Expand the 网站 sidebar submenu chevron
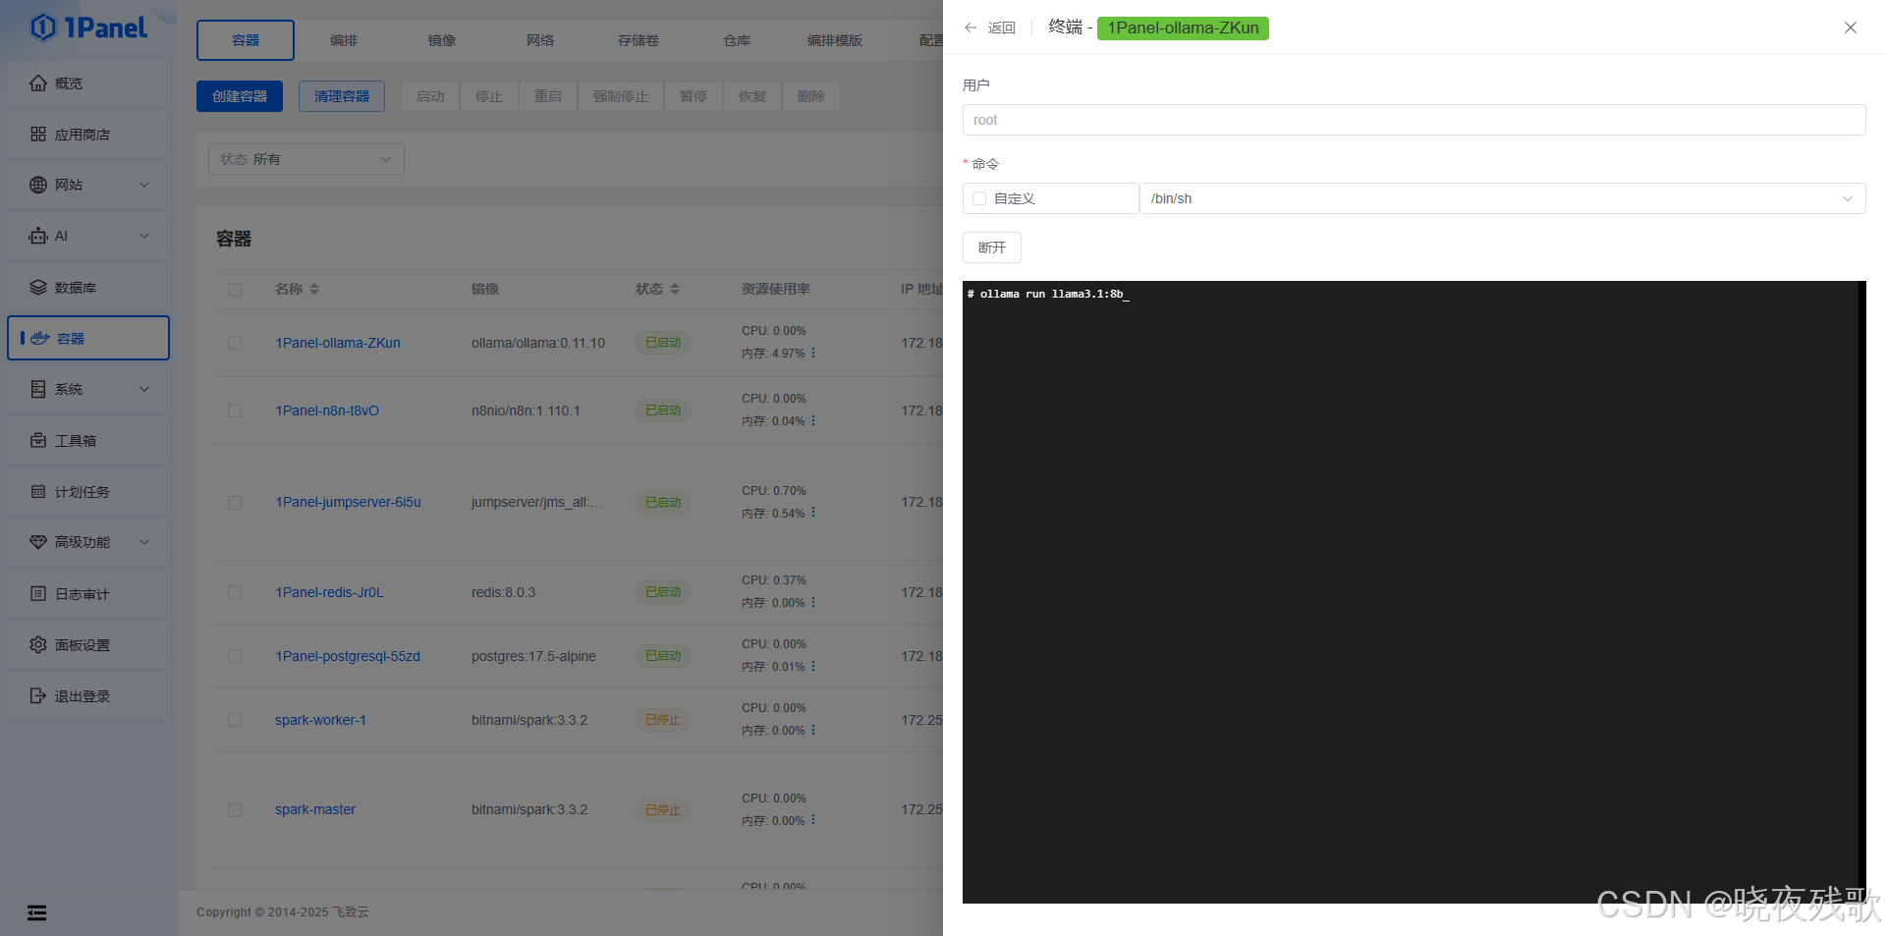 pos(144,185)
